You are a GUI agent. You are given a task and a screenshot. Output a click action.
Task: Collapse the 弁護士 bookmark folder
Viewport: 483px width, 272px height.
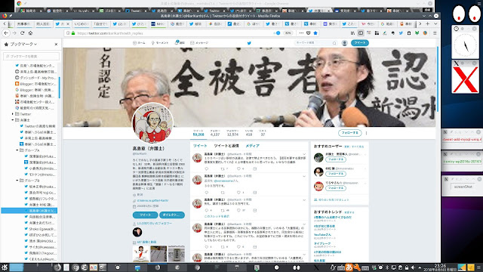[x=13, y=120]
